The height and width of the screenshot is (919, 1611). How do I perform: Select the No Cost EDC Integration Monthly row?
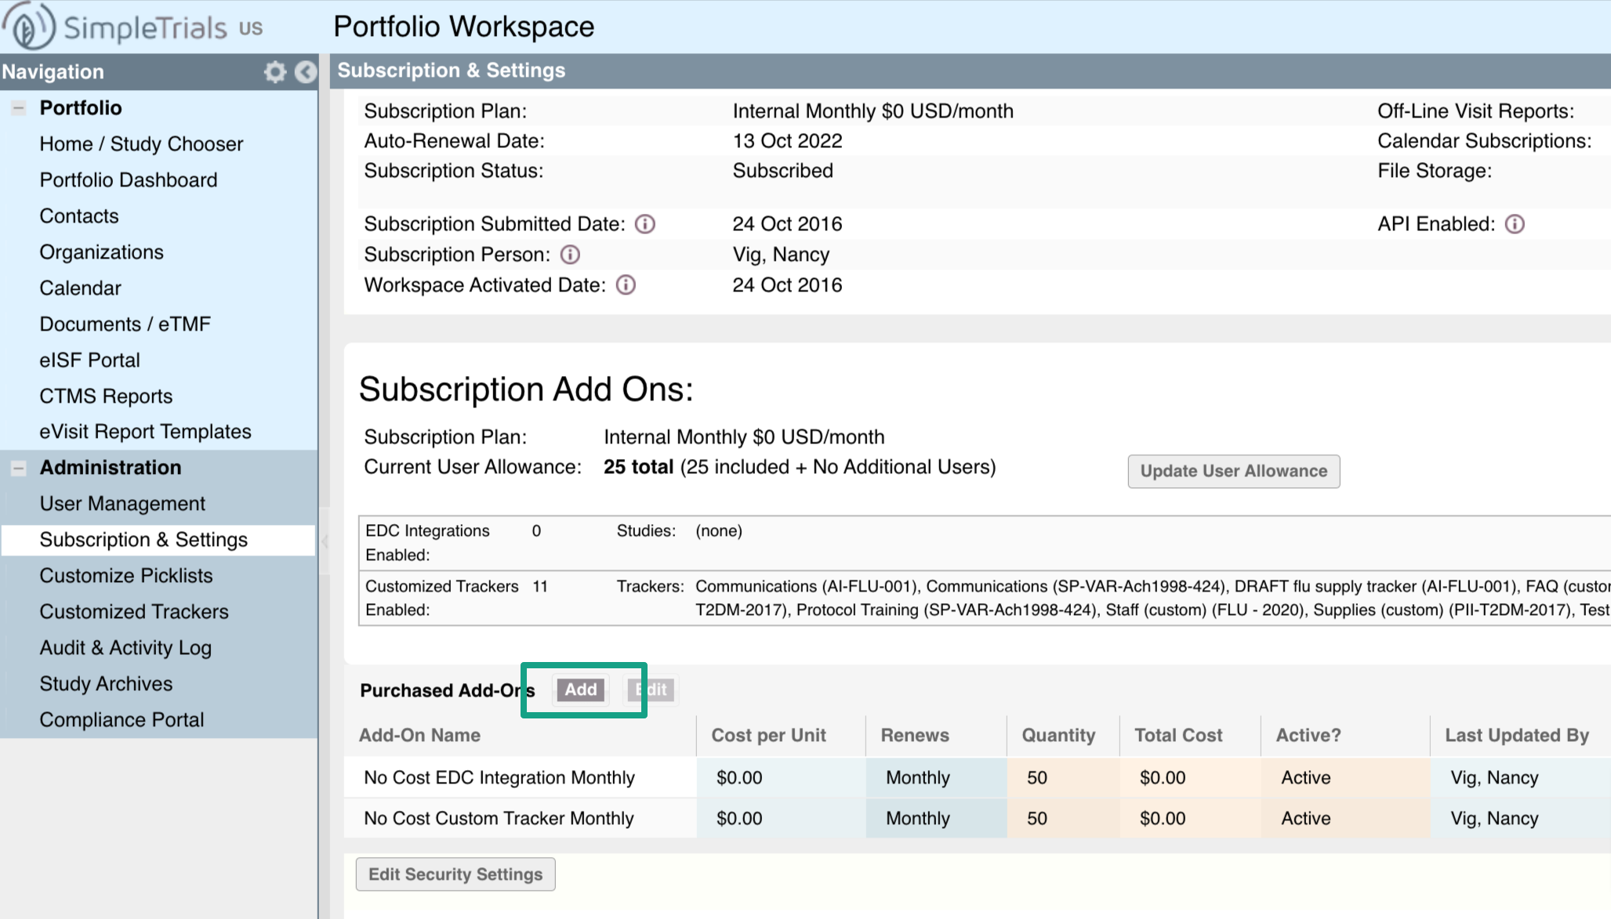(x=978, y=778)
